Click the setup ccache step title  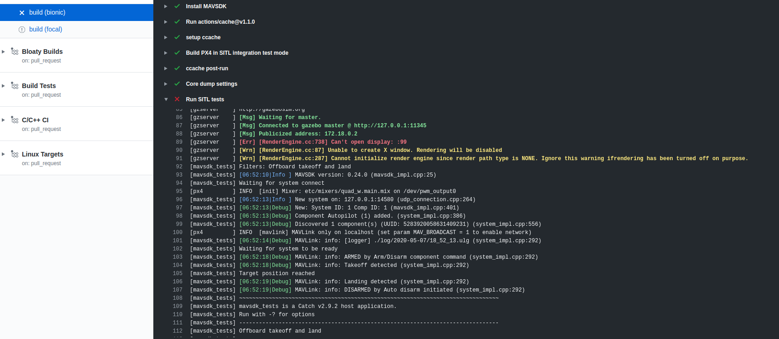203,37
